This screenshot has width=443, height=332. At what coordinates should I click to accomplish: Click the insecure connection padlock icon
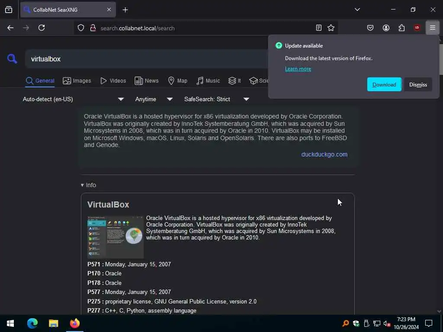coord(93,28)
